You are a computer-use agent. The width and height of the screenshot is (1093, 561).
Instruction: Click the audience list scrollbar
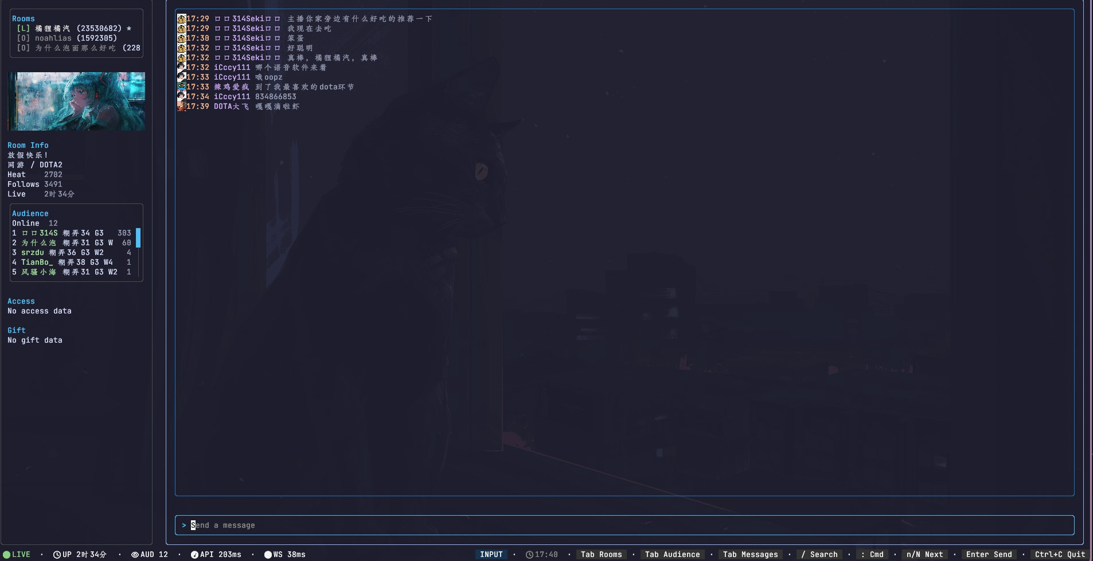click(138, 238)
